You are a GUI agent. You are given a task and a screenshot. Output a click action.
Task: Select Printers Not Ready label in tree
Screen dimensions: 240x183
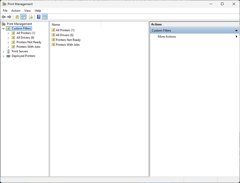pos(29,42)
